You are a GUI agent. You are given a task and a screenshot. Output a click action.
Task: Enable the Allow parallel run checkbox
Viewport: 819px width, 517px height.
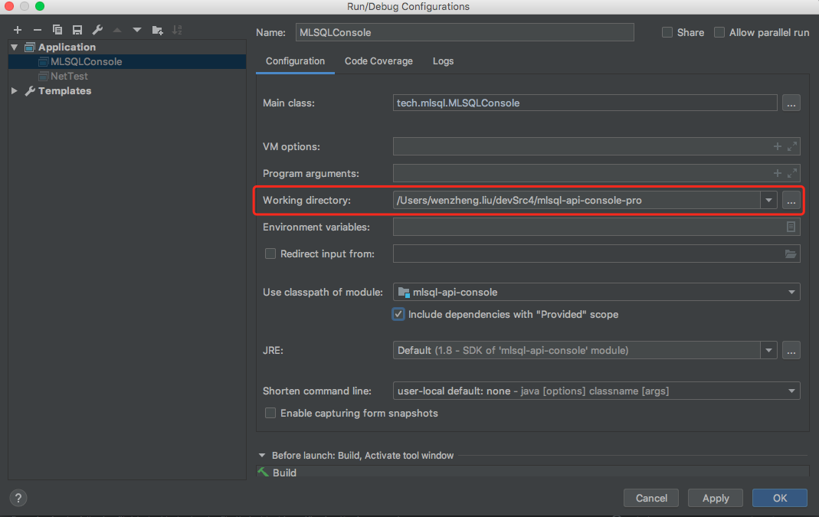pos(719,32)
